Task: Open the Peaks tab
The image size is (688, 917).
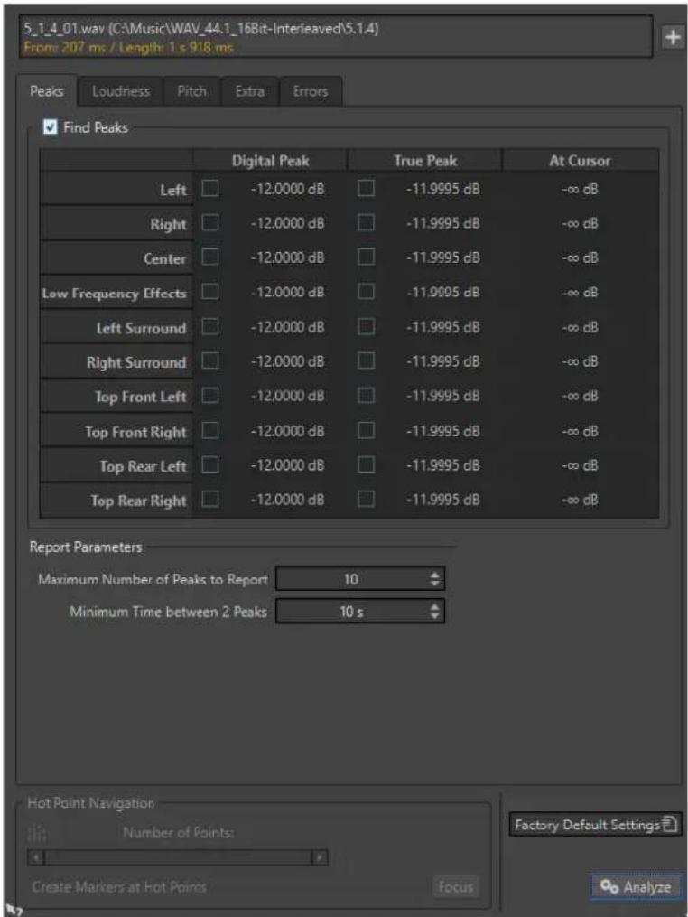Action: click(x=46, y=91)
